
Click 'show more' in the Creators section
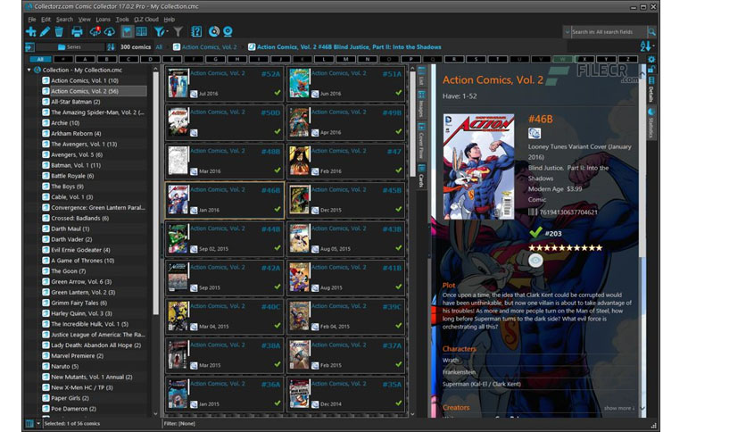(619, 408)
